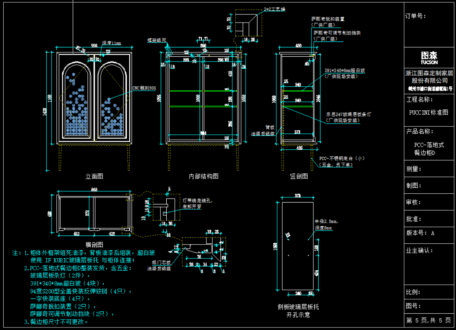Image resolution: width=456 pixels, height=330 pixels.
Task: Click the 900 width dimension above elevation
Action: [x=94, y=45]
